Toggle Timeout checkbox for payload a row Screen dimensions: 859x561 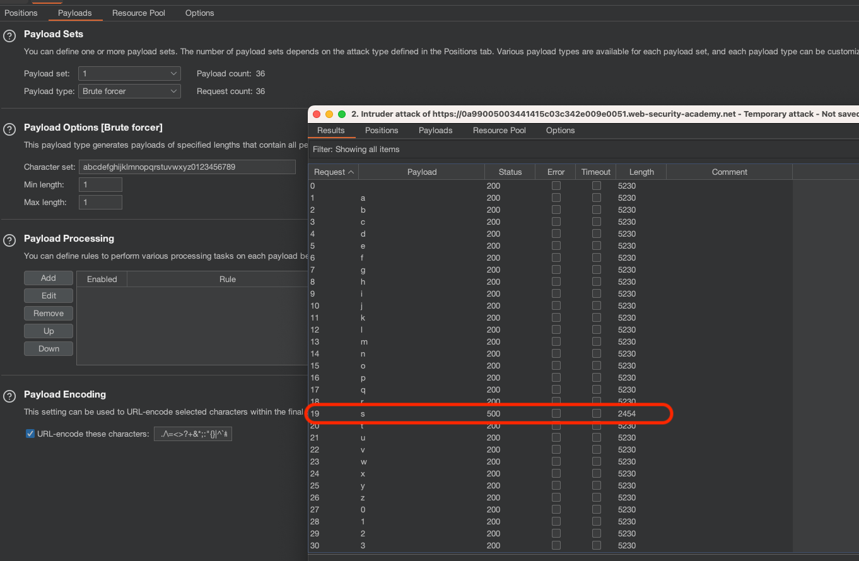(596, 198)
